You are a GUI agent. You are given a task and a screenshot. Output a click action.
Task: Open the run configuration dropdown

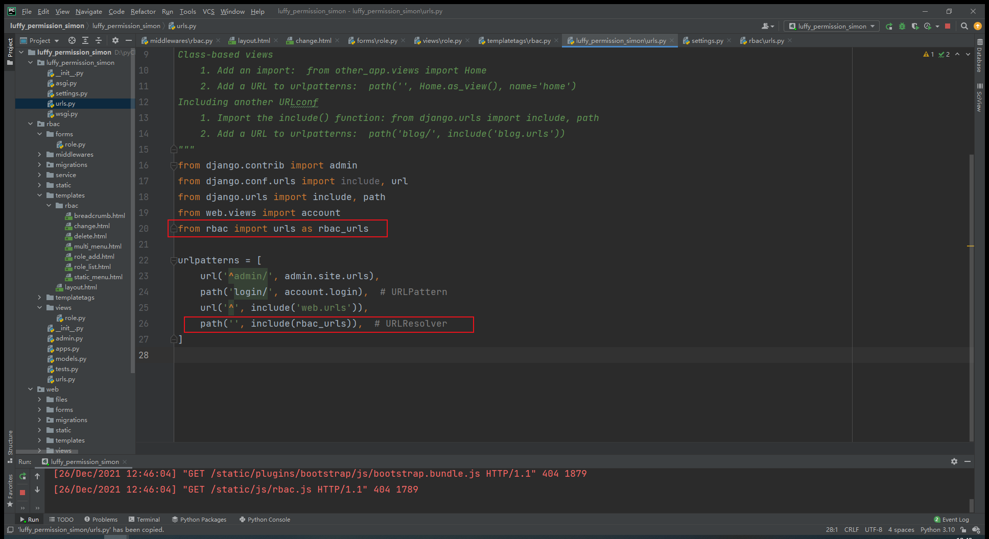(x=832, y=26)
